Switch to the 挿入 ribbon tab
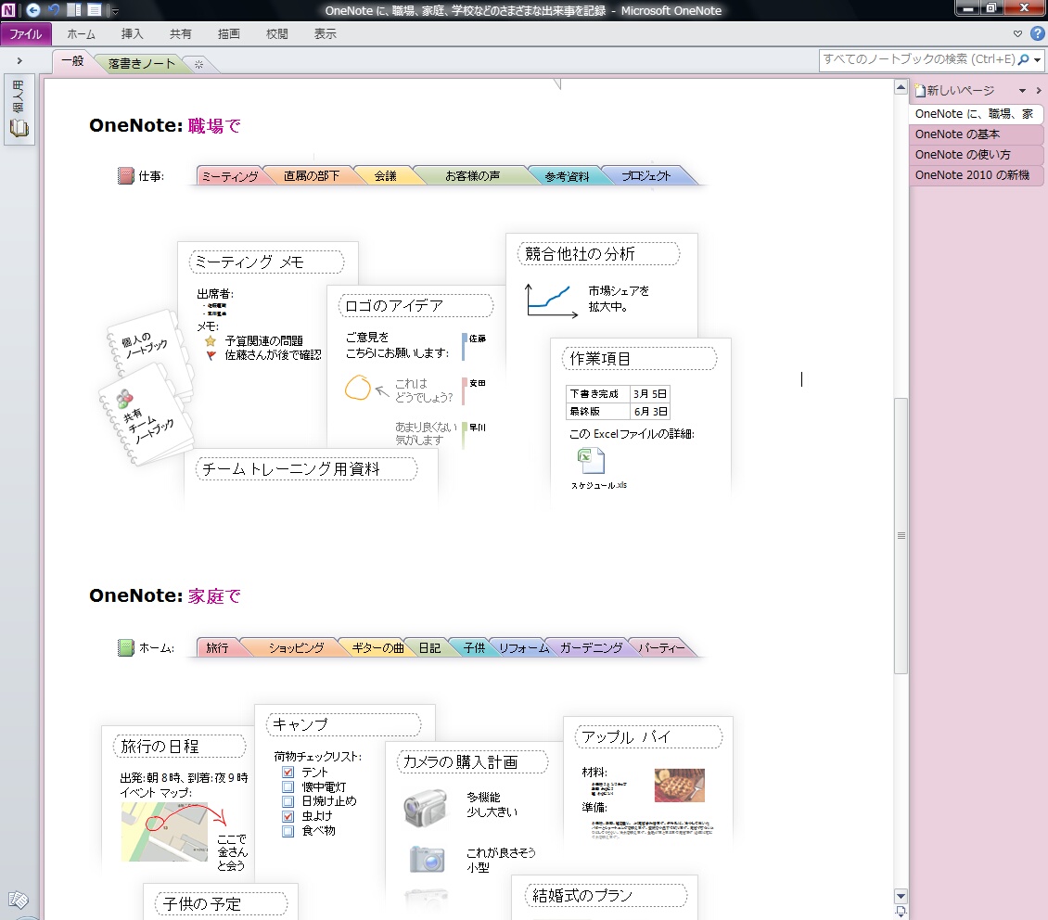Viewport: 1048px width, 920px height. point(132,34)
